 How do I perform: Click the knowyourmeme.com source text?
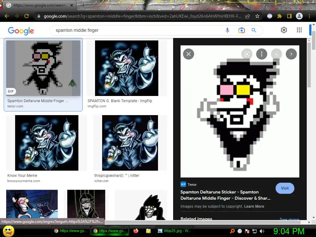coord(23,181)
